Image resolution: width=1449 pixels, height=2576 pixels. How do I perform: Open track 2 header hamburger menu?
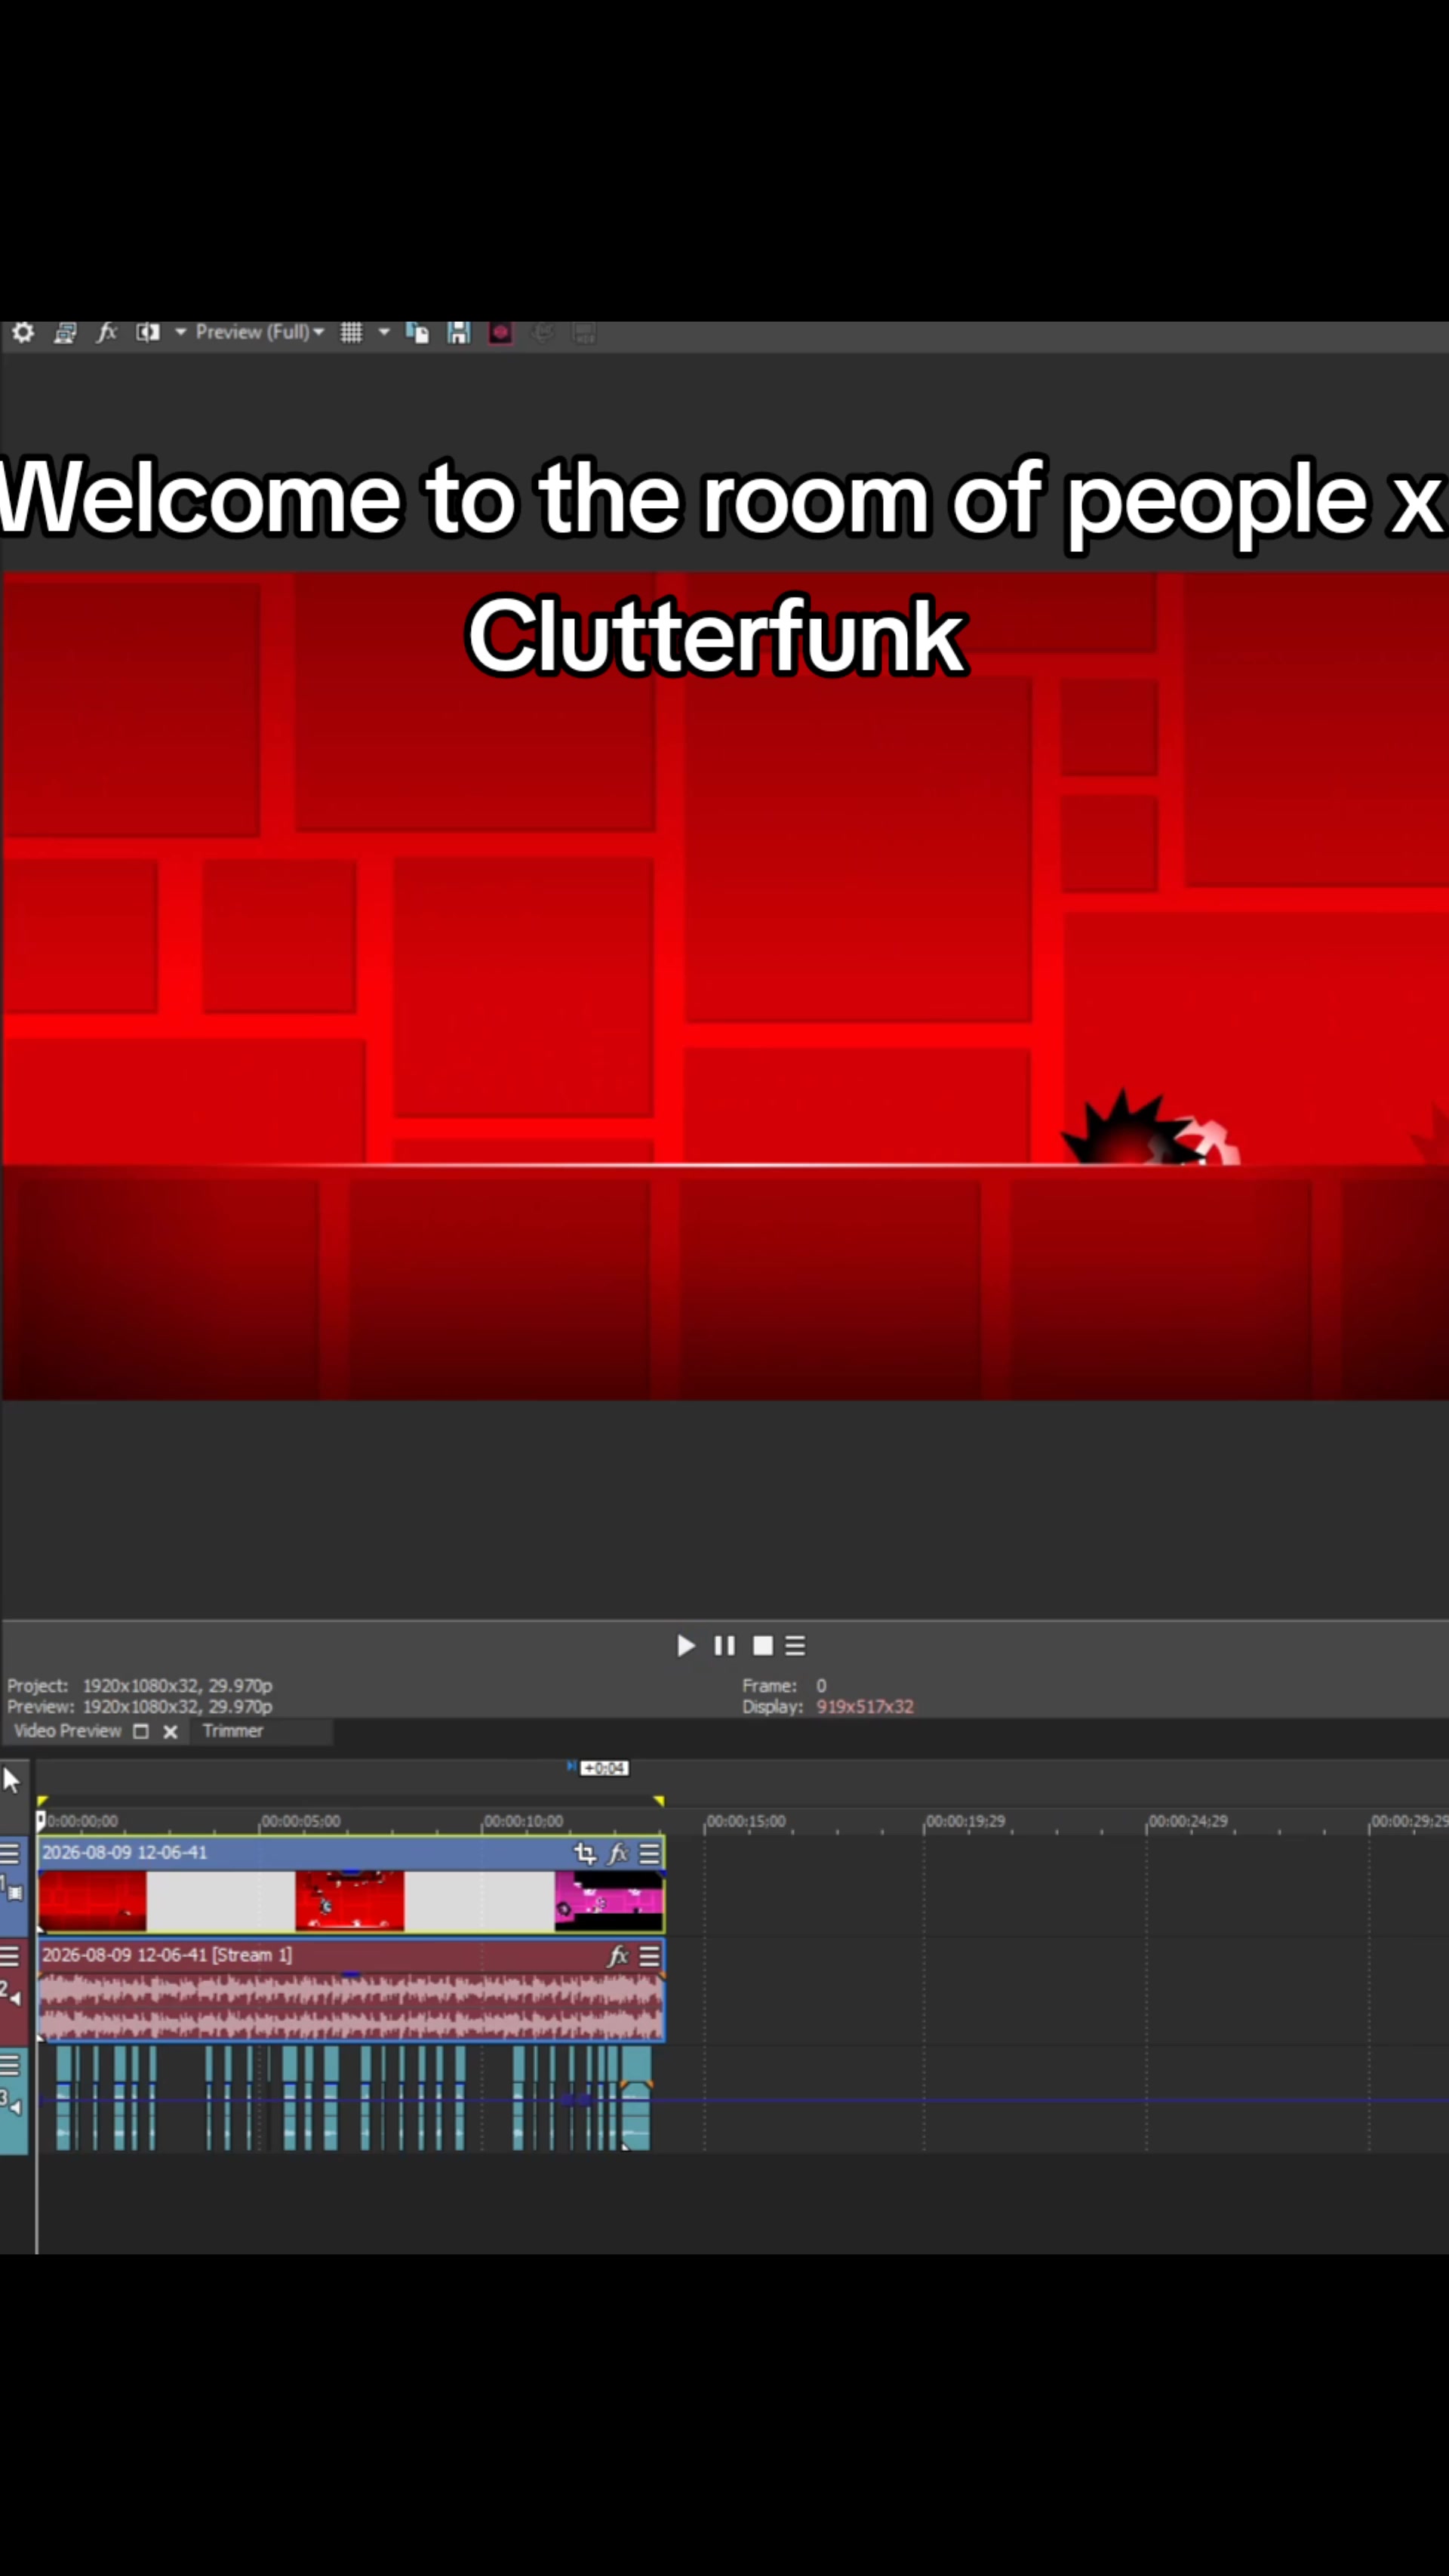(x=10, y=1956)
